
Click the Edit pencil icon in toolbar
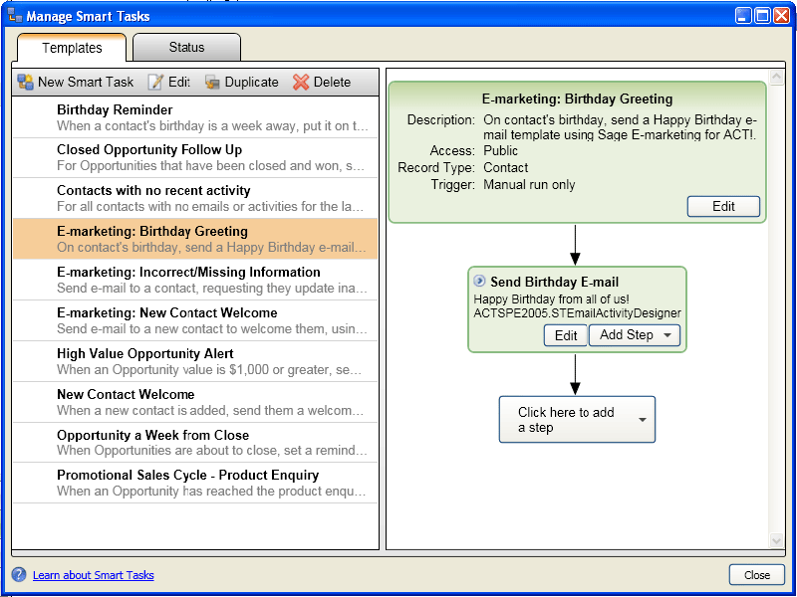pos(155,83)
